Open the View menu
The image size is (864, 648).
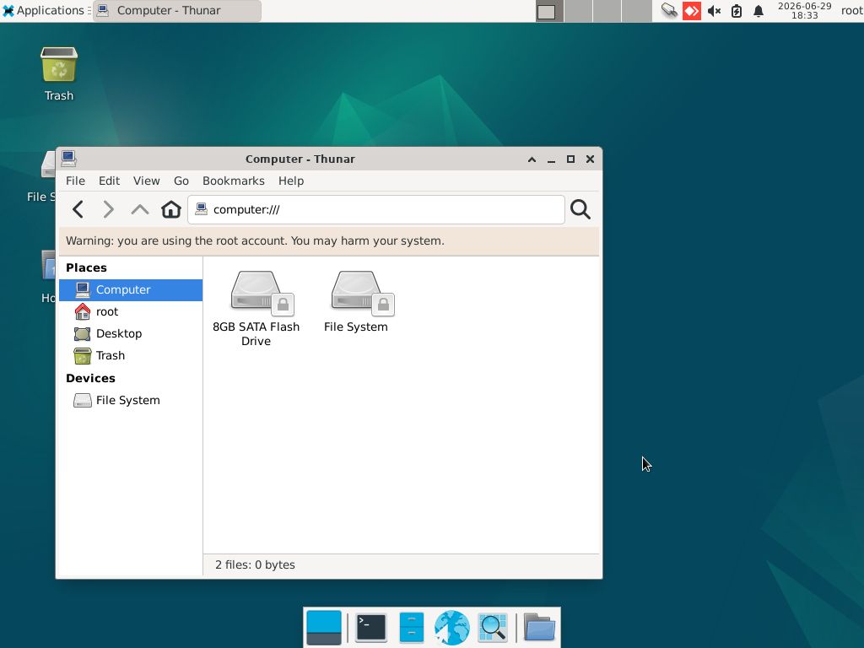147,181
